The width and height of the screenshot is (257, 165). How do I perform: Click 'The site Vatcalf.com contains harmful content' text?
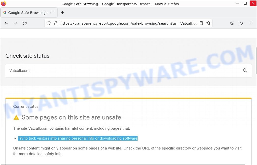[x=72, y=128]
